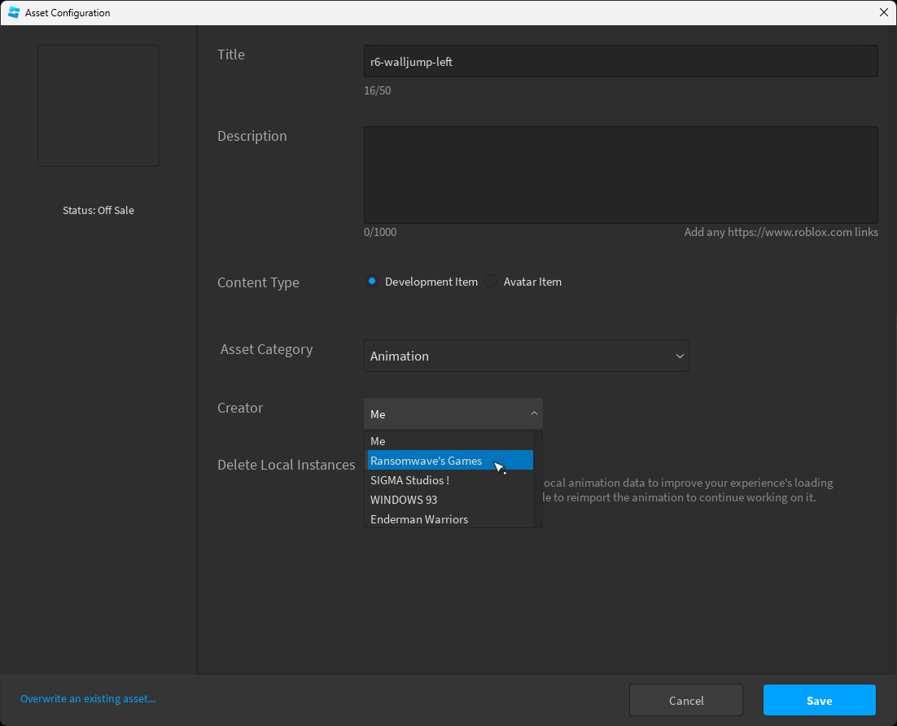Click the creator list scrollbar

click(537, 479)
